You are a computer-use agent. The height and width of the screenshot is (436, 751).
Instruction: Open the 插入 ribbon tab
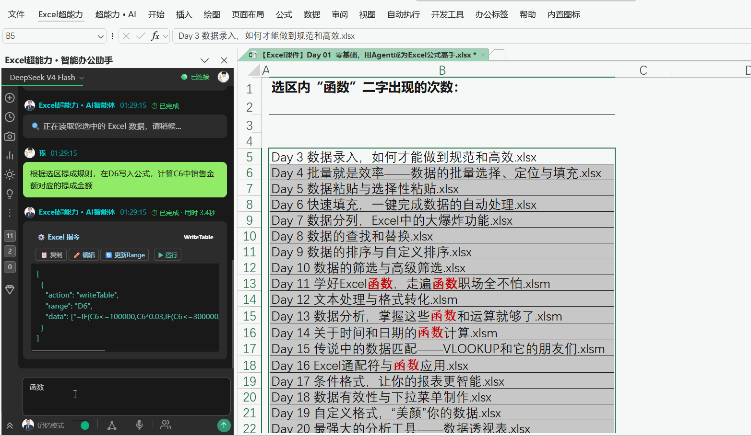(184, 14)
